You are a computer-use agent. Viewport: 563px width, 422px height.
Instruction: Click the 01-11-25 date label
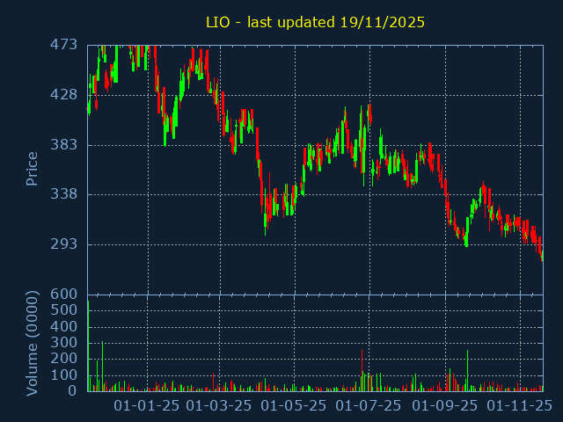pyautogui.click(x=519, y=406)
